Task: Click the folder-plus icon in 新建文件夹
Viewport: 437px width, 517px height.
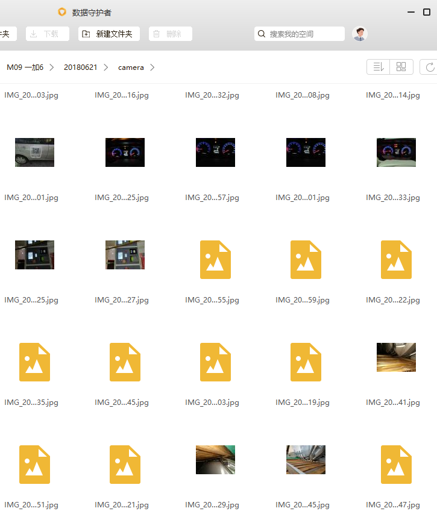Action: pos(86,34)
